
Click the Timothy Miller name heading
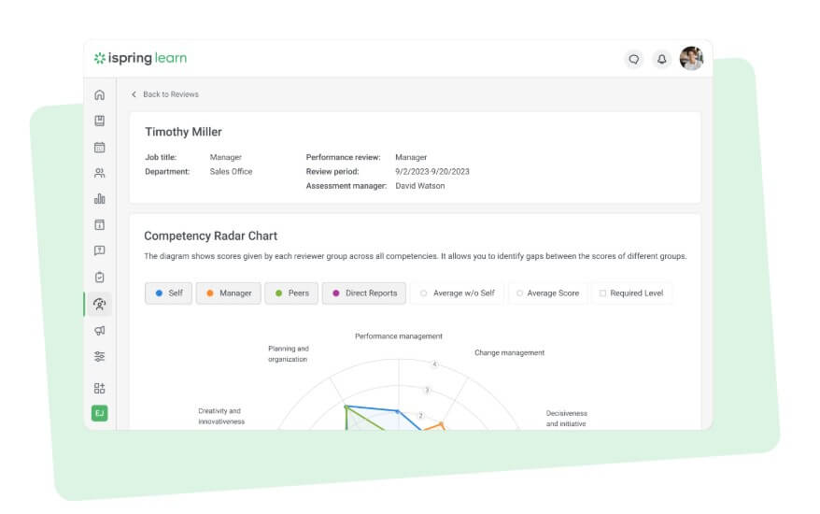click(x=184, y=132)
